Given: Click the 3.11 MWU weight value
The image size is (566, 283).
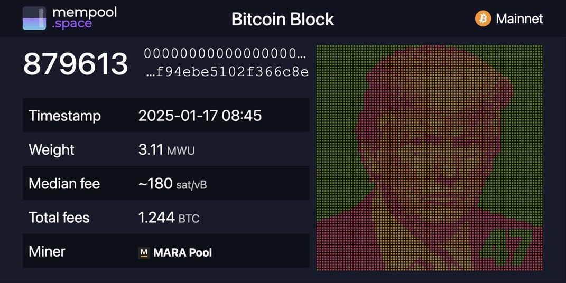Looking at the screenshot, I should [166, 149].
